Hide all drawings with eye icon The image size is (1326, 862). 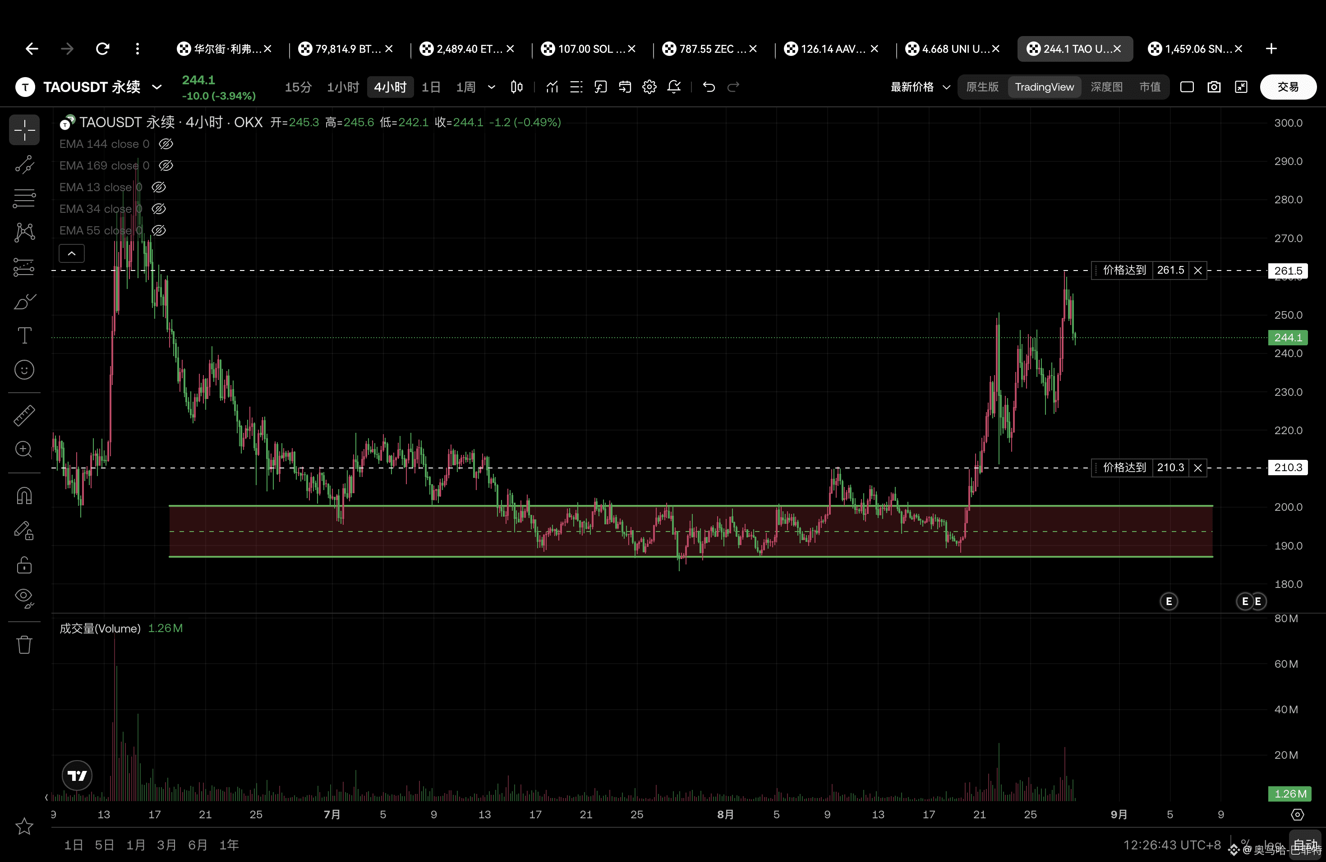pos(24,599)
